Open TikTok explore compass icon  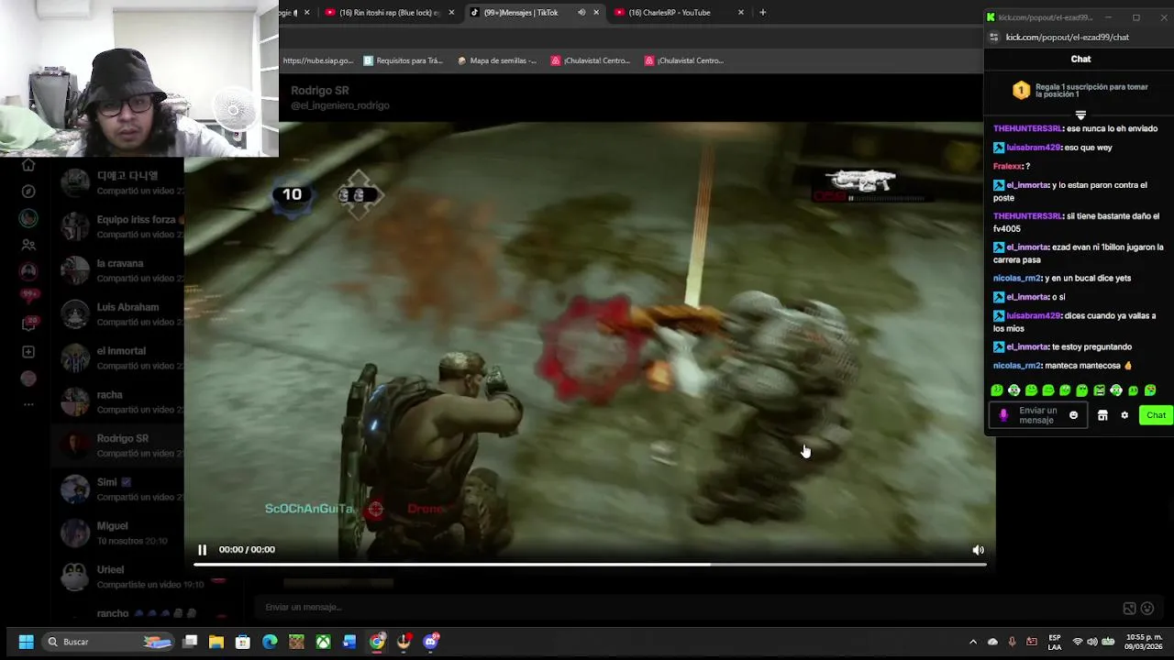point(28,192)
